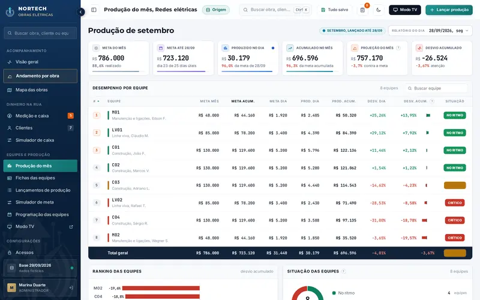
Task: Open Medição e caixa
Action: tap(40, 116)
